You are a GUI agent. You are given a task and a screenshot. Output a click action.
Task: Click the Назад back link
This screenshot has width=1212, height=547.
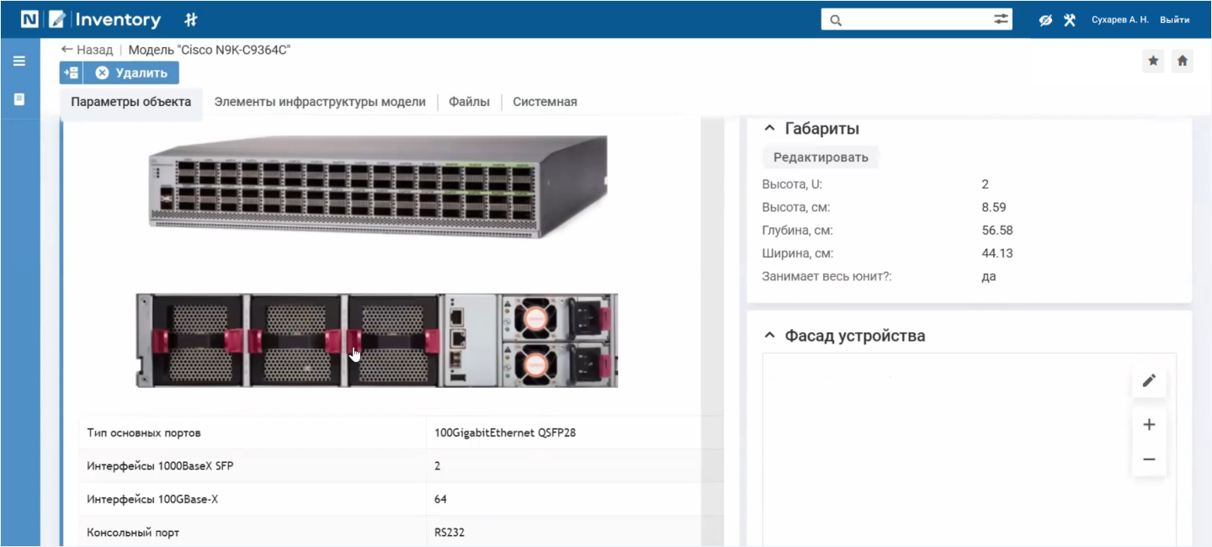pos(87,50)
